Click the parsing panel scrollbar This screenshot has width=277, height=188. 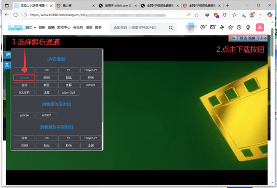[103, 85]
